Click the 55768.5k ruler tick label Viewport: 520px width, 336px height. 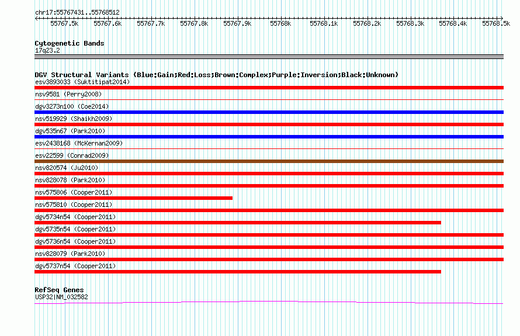[x=496, y=23]
